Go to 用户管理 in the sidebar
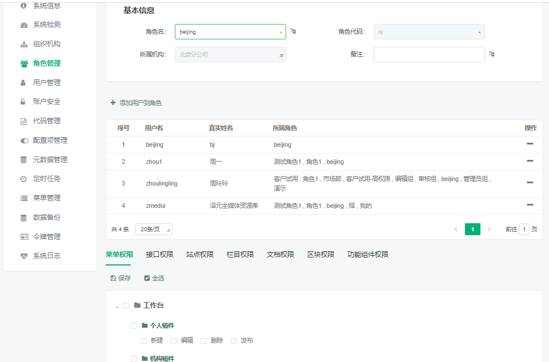549x362 pixels. [46, 82]
